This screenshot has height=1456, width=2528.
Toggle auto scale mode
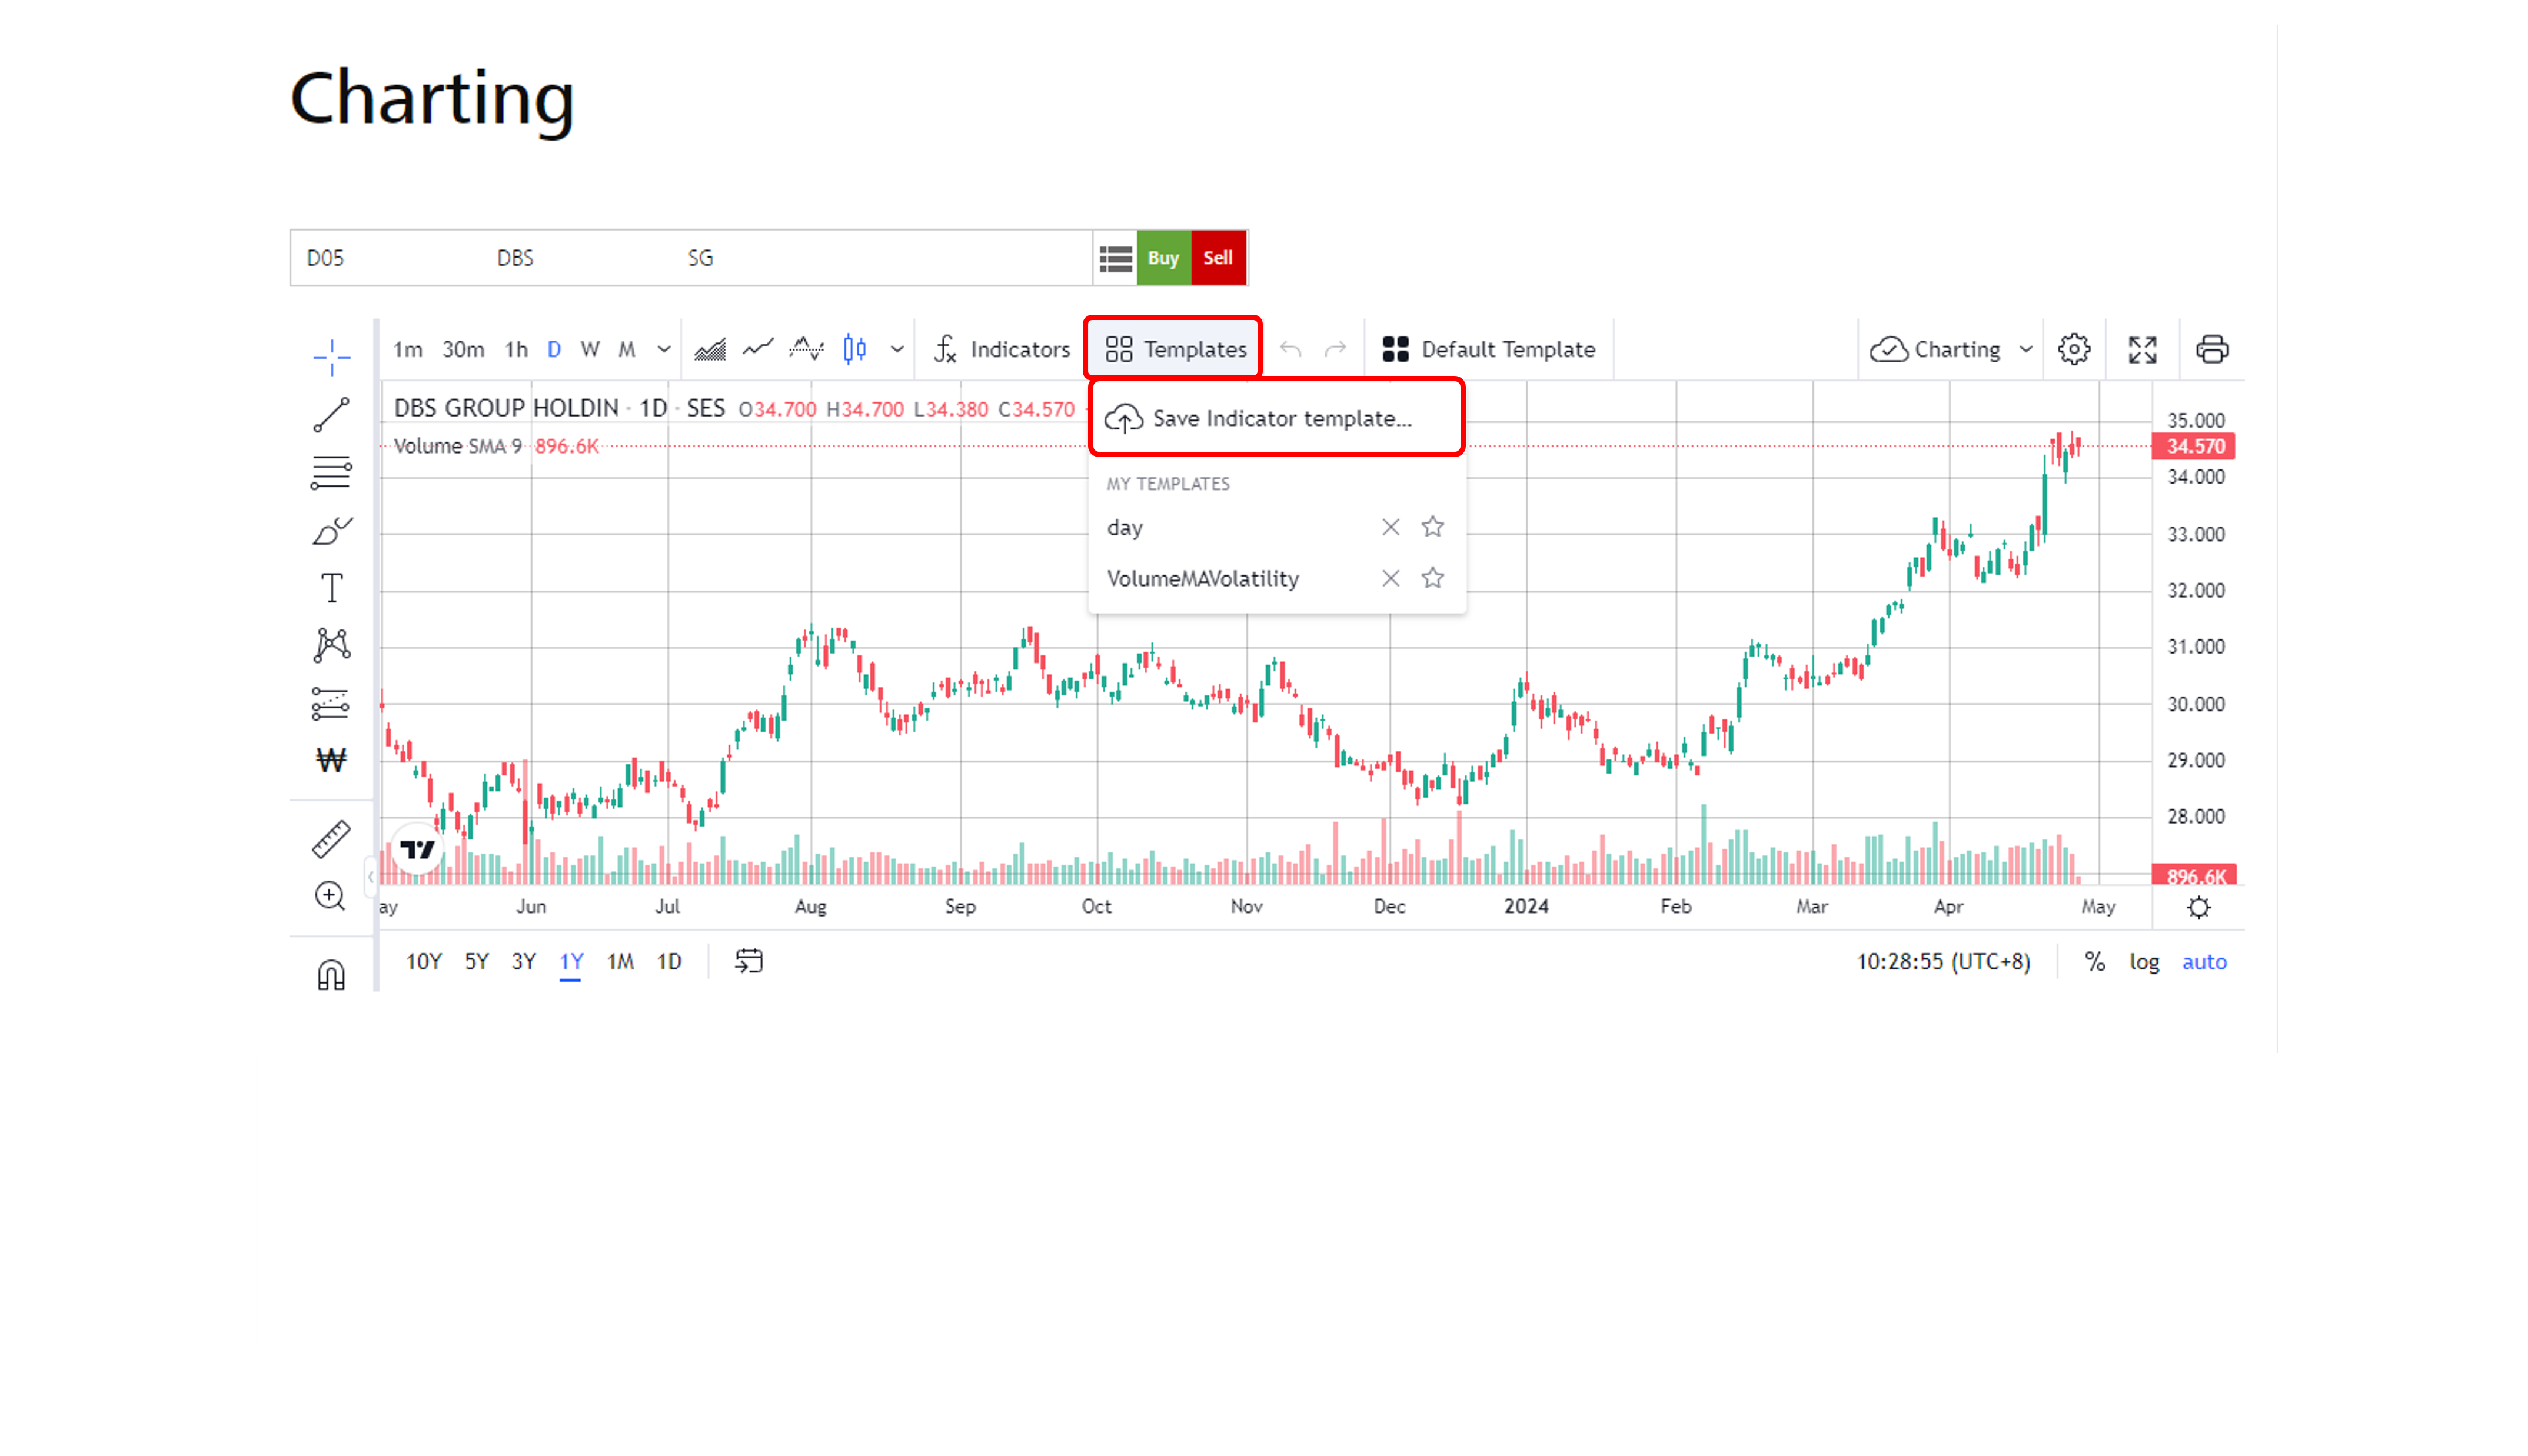point(2204,961)
